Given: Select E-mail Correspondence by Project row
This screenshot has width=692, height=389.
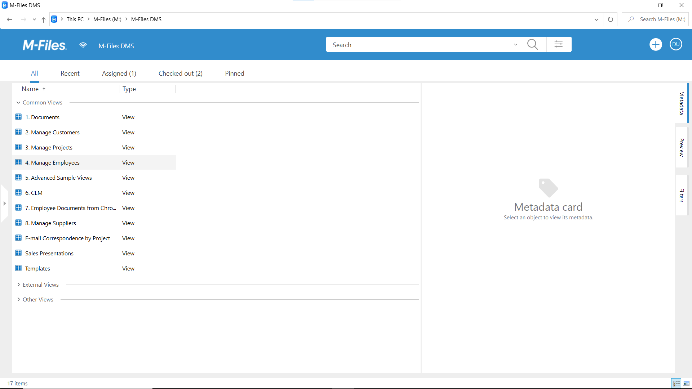Looking at the screenshot, I should 94,238.
